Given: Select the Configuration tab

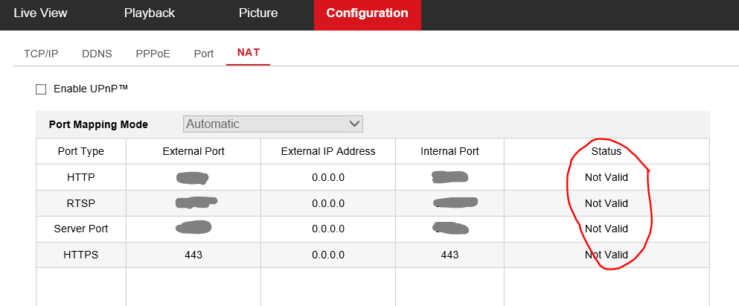Looking at the screenshot, I should click(x=367, y=13).
